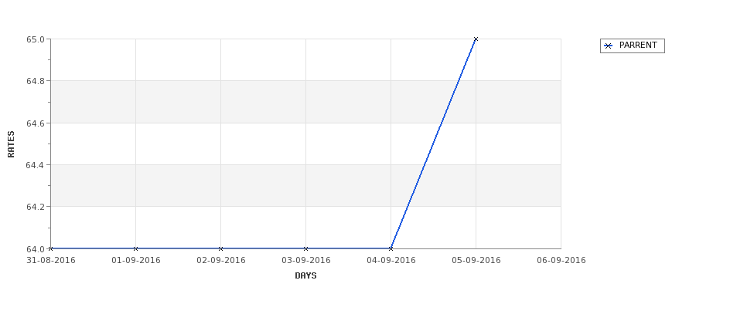
Task: Select the 02-09-2016 data point marker
Action: click(220, 248)
